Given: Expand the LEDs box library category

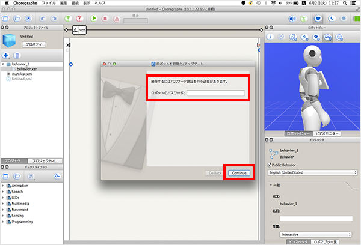Looking at the screenshot, I should [3, 198].
